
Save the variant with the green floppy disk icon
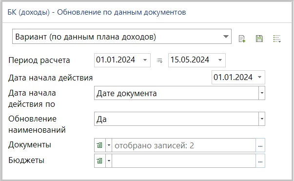pos(259,39)
